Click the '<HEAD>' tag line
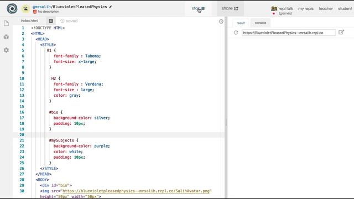Image resolution: width=354 pixels, height=199 pixels. click(42, 39)
